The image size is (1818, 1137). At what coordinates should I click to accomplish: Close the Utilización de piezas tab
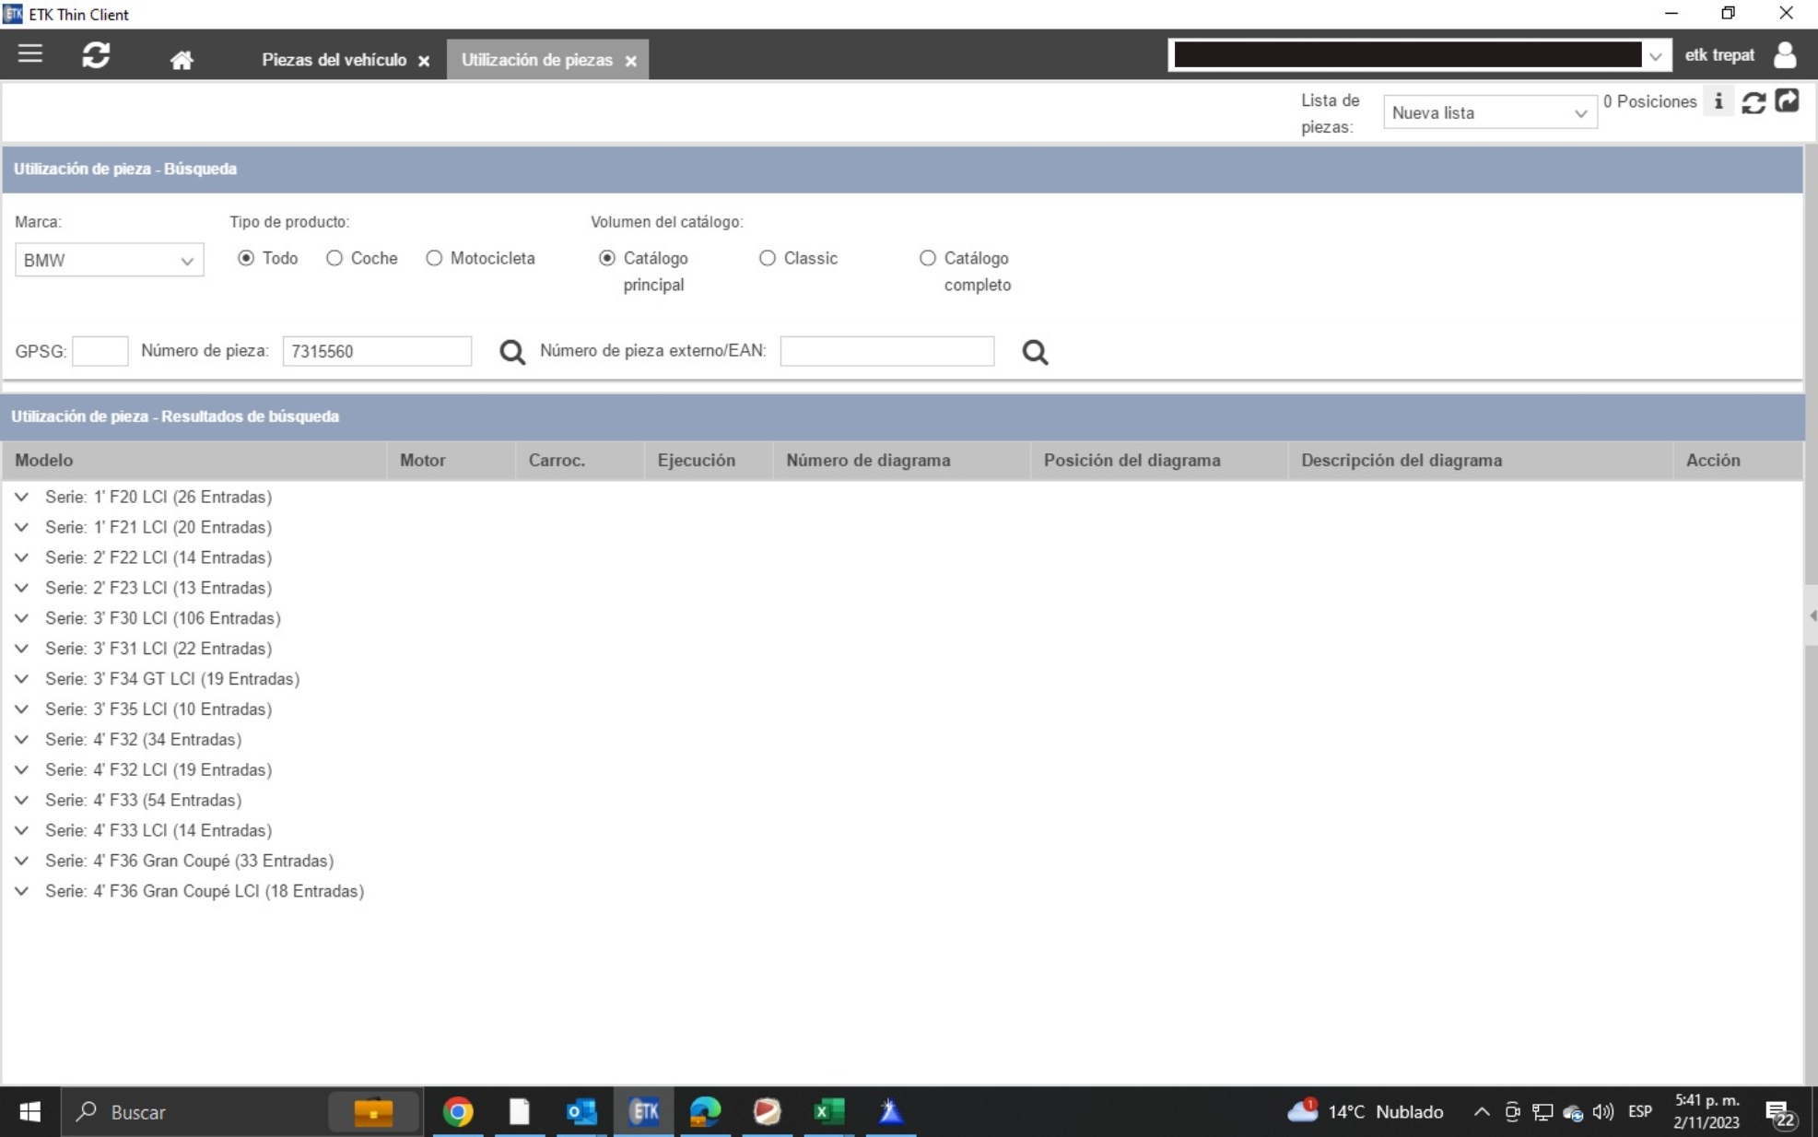tap(631, 61)
